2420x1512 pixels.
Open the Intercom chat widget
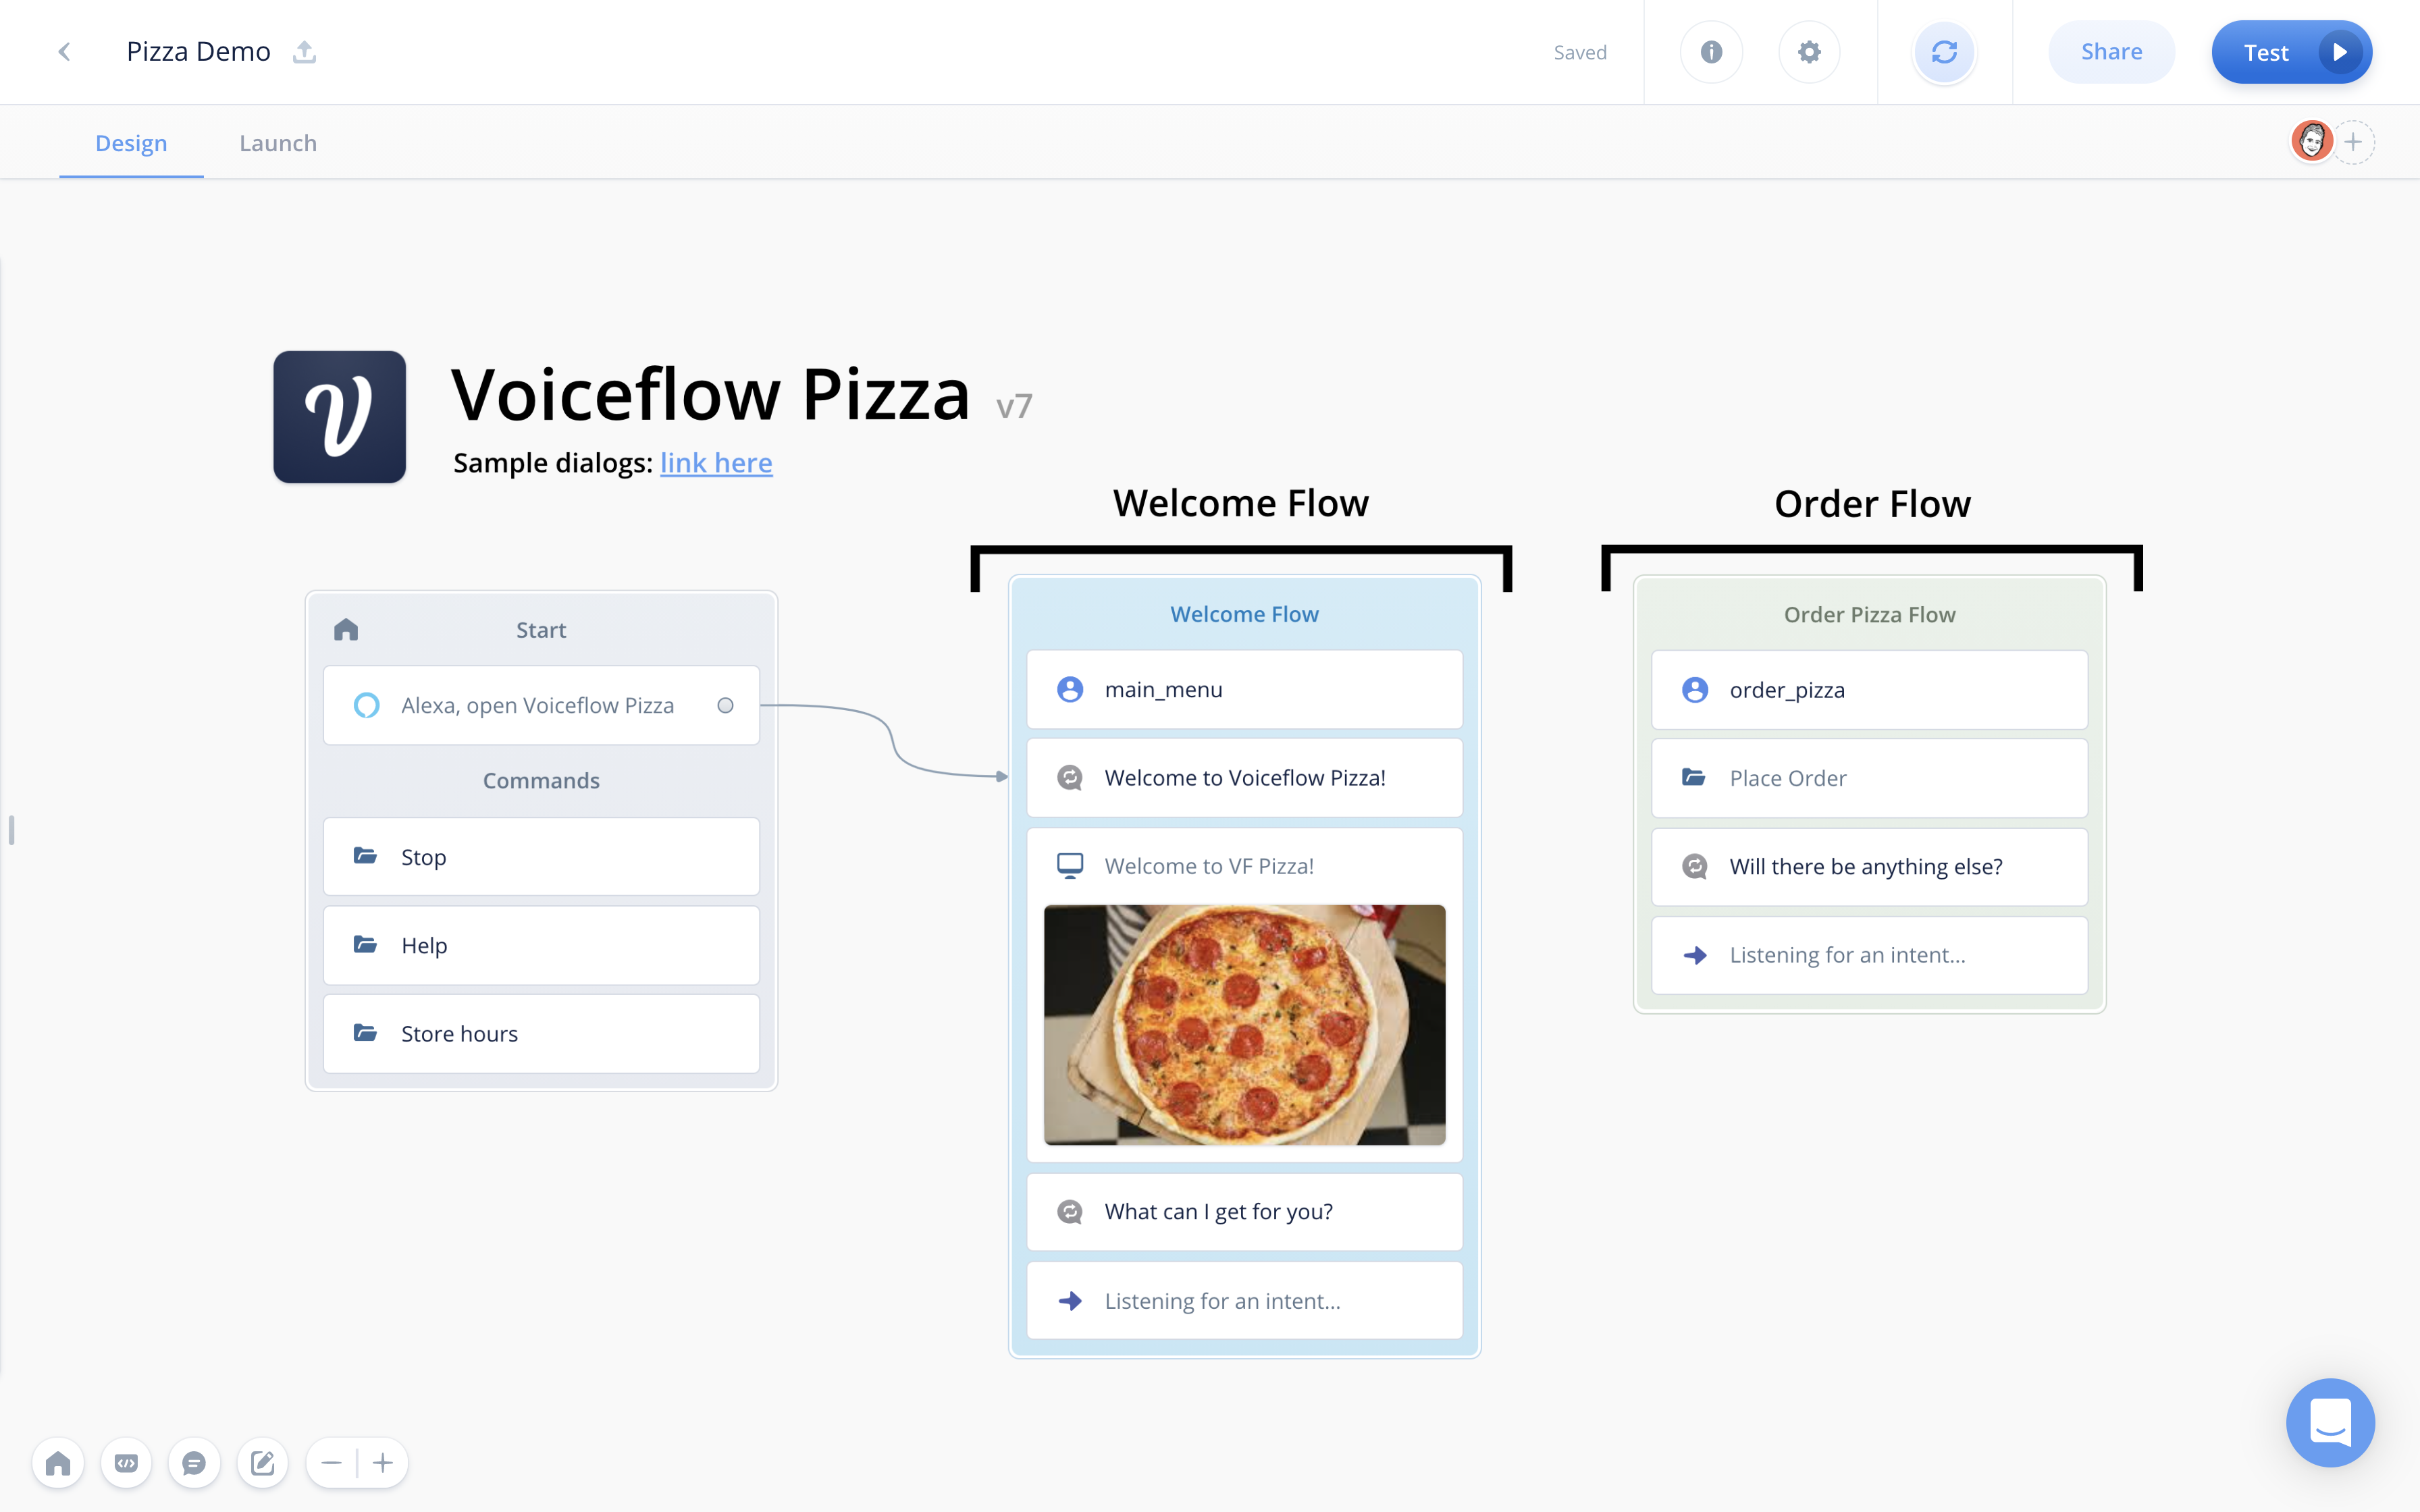[2330, 1422]
